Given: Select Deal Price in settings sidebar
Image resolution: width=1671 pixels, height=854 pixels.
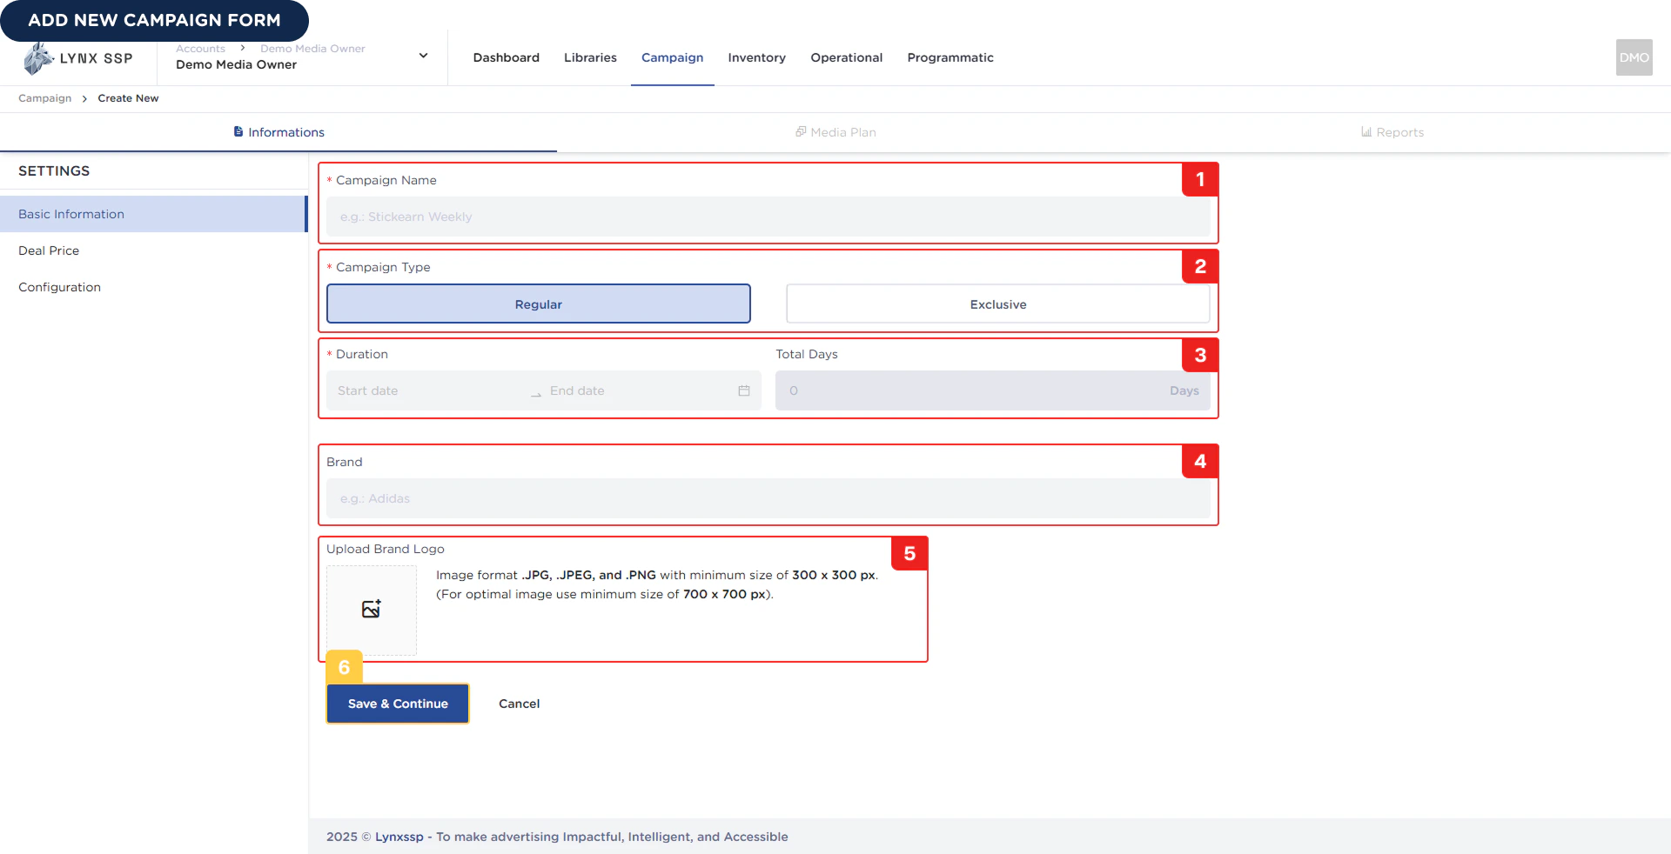Looking at the screenshot, I should [x=153, y=250].
